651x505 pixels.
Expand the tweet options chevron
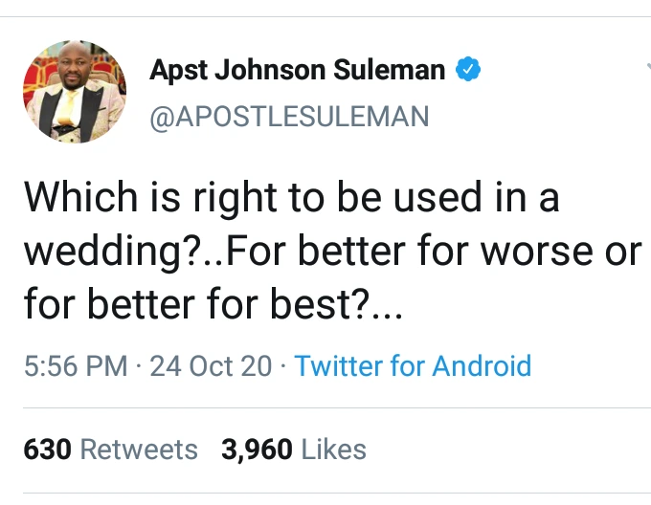[x=643, y=69]
